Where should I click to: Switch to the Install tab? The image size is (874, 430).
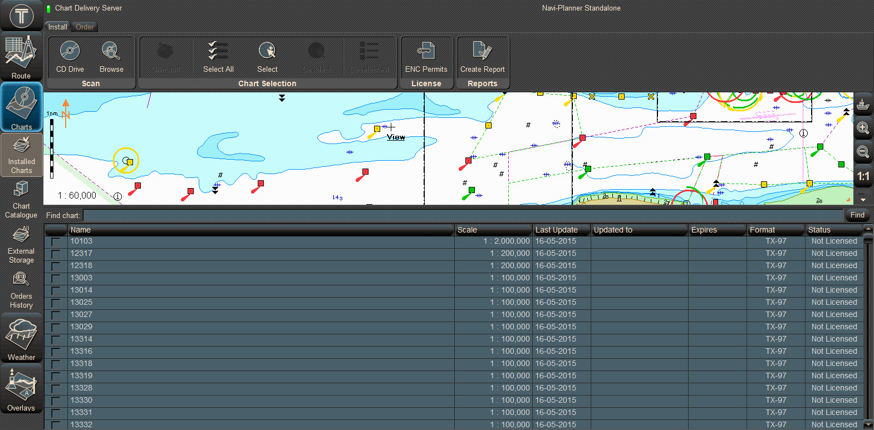point(57,27)
